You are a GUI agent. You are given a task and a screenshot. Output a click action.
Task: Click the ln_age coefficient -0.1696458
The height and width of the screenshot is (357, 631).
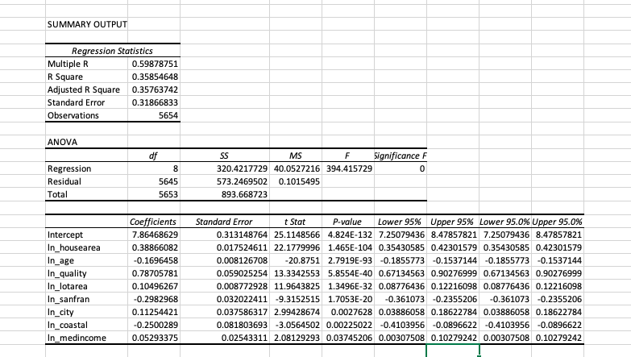[x=154, y=260]
